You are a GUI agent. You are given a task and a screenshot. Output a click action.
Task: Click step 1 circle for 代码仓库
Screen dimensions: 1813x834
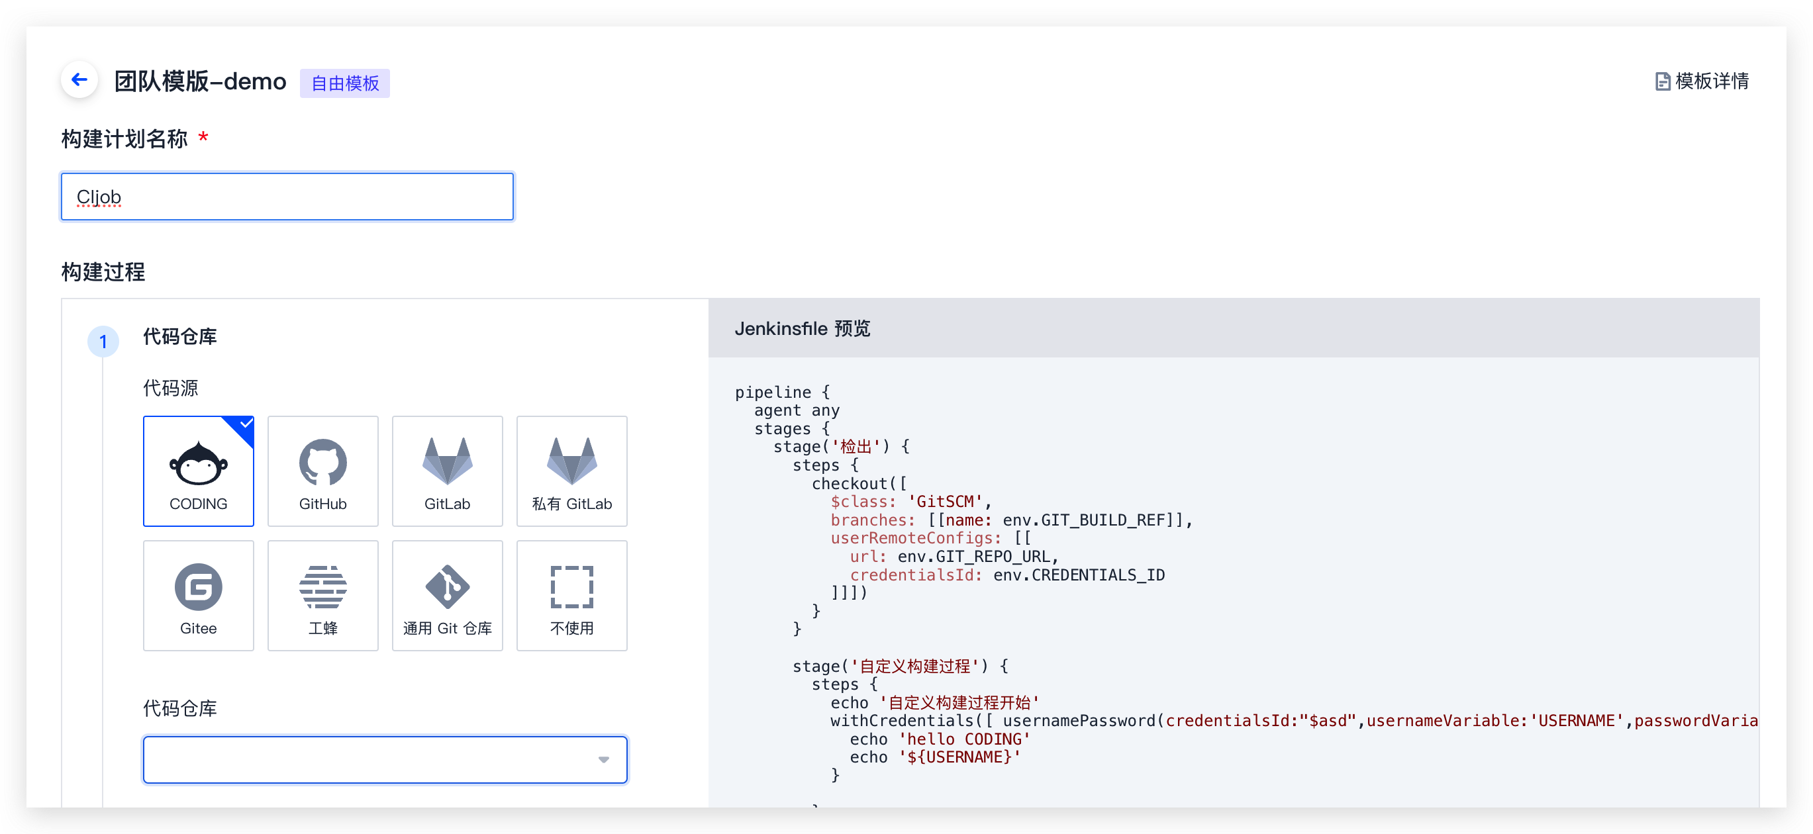click(103, 342)
